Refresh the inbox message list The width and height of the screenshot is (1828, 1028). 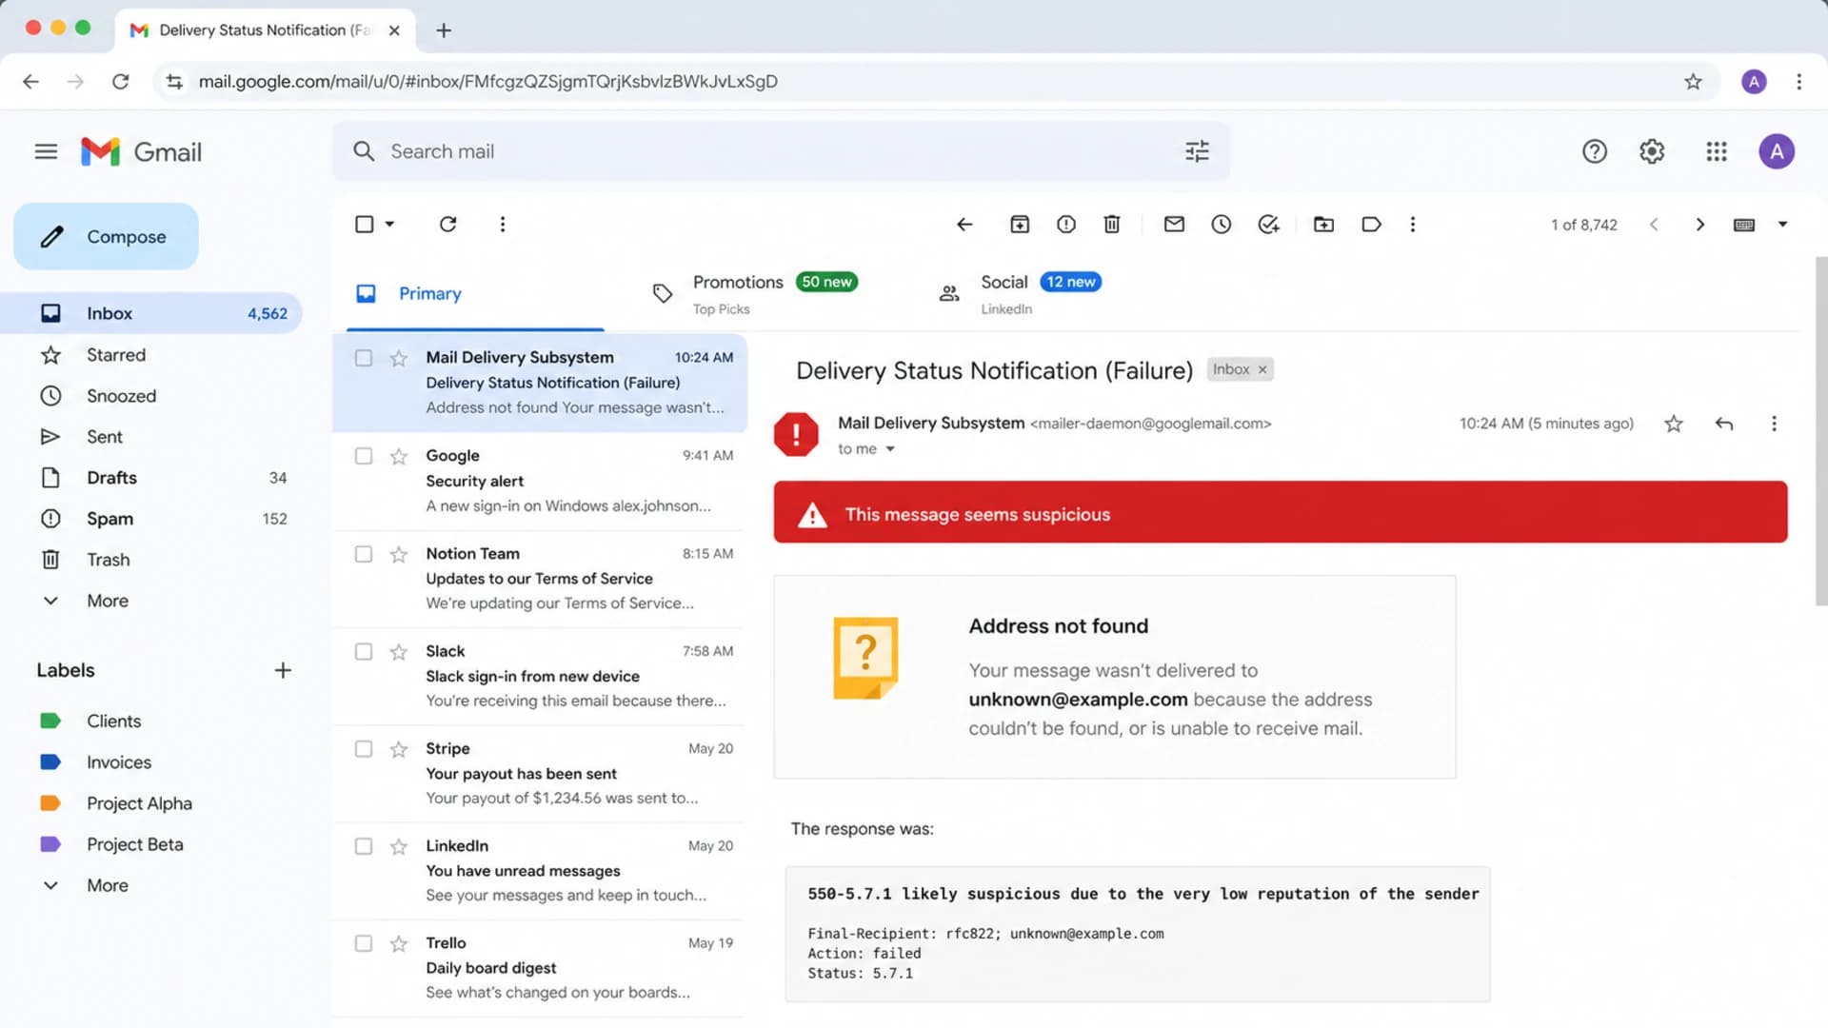447,225
